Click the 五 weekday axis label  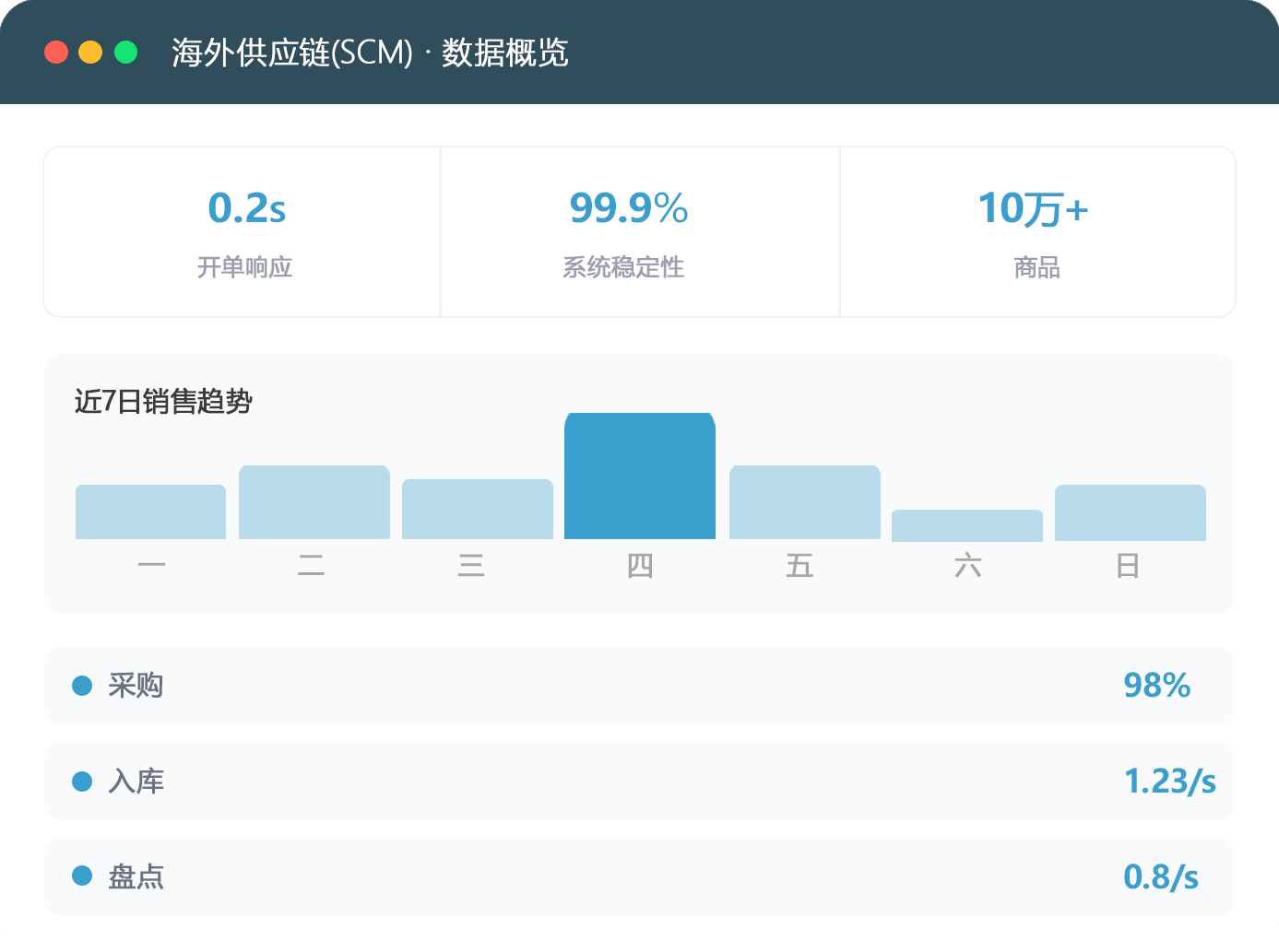point(799,565)
